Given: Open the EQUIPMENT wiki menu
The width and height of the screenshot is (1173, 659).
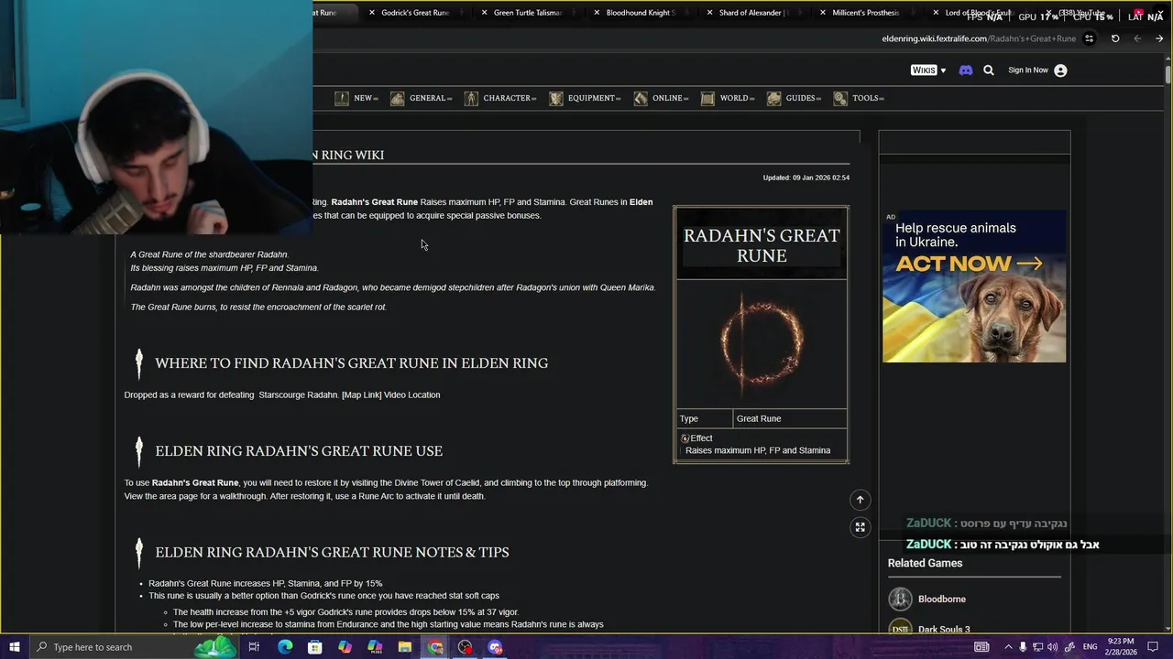Looking at the screenshot, I should 585,98.
